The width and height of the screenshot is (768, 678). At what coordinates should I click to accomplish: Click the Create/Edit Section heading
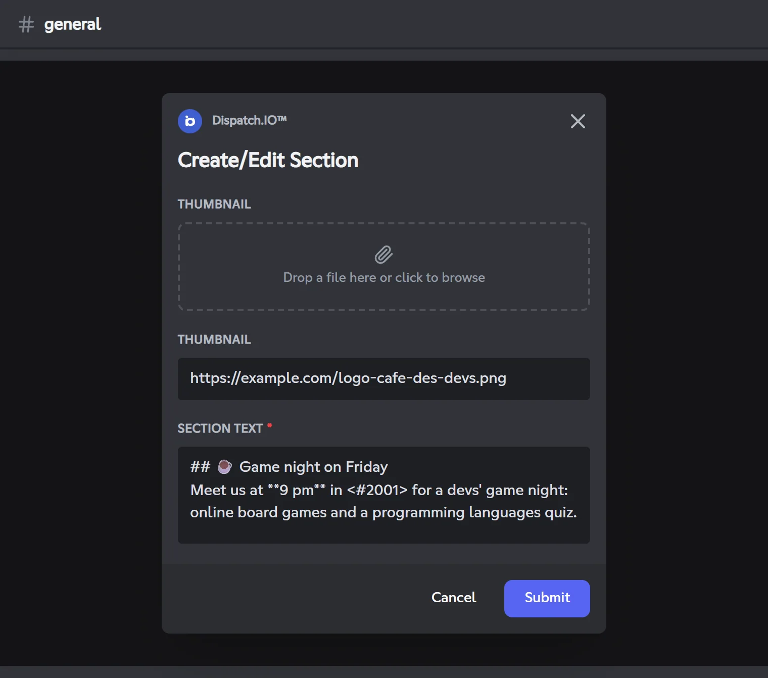pos(268,160)
